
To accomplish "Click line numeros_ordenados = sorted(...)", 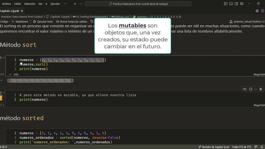I will point(70,138).
